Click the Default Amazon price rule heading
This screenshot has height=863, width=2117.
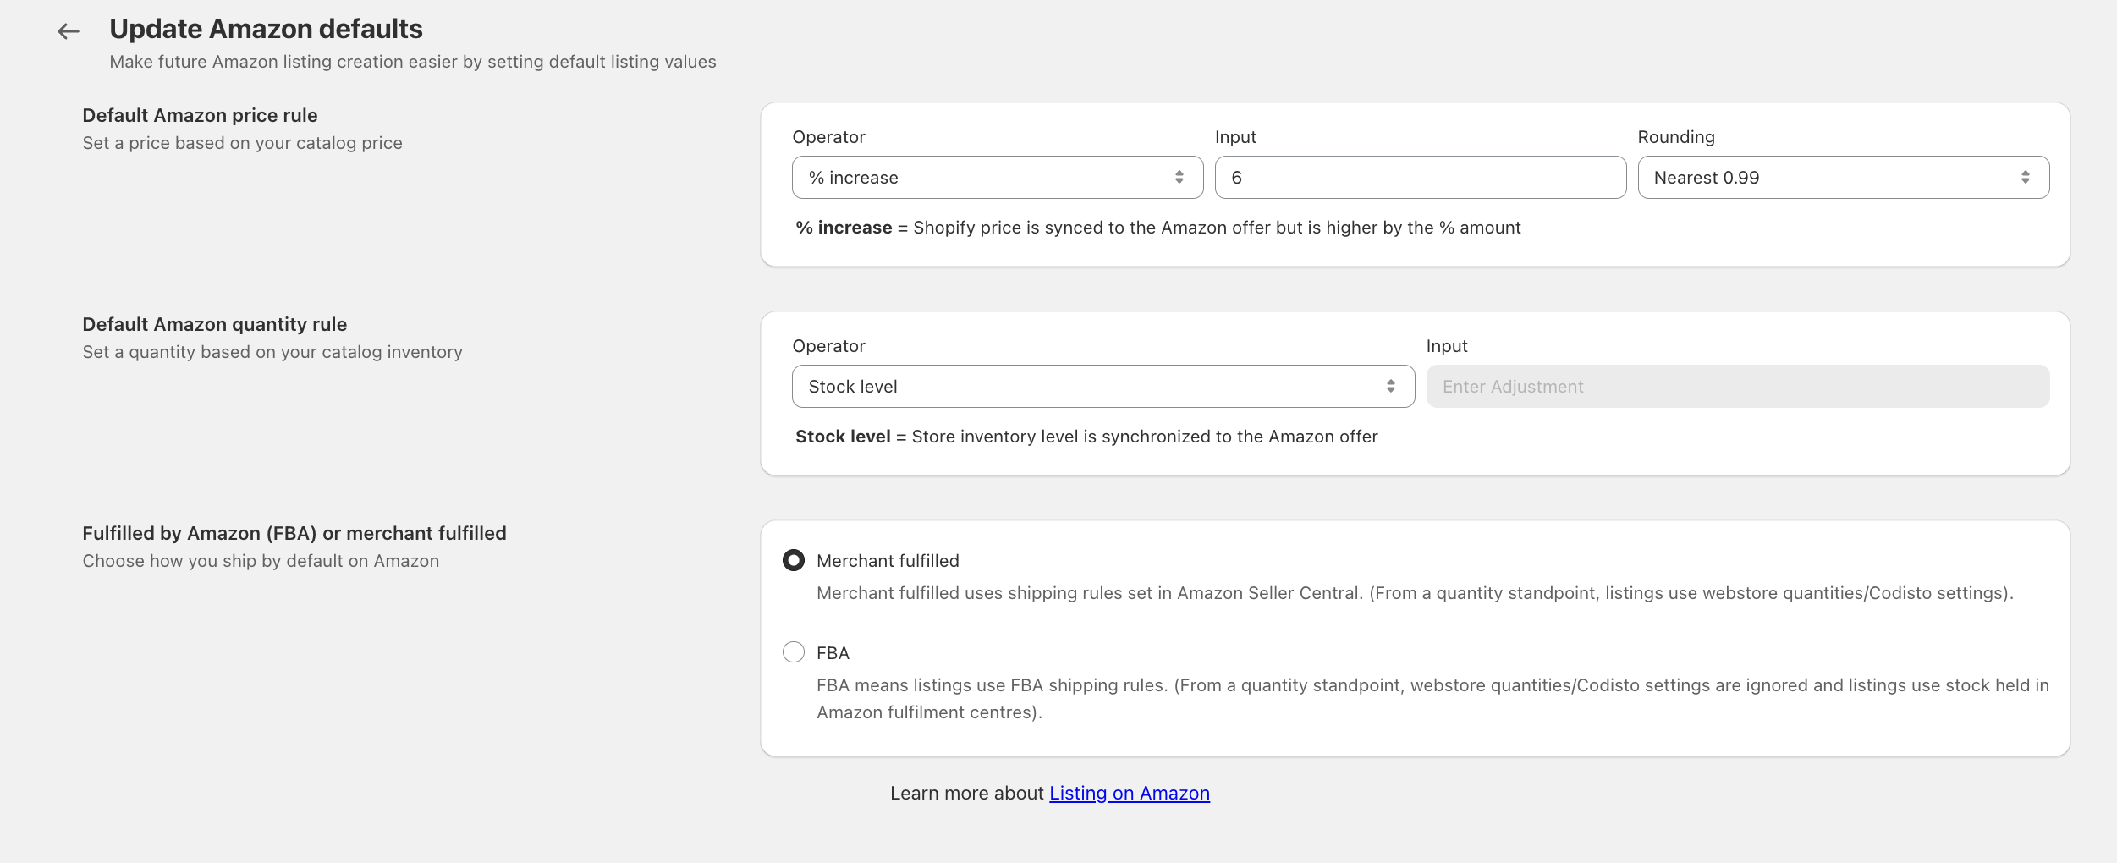click(x=200, y=115)
